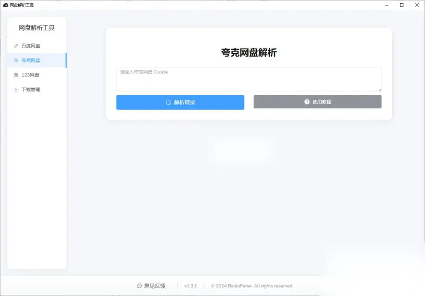Viewport: 425px width, 296px height.
Task: Click the link icon beside 百度网盘
Action: point(16,46)
